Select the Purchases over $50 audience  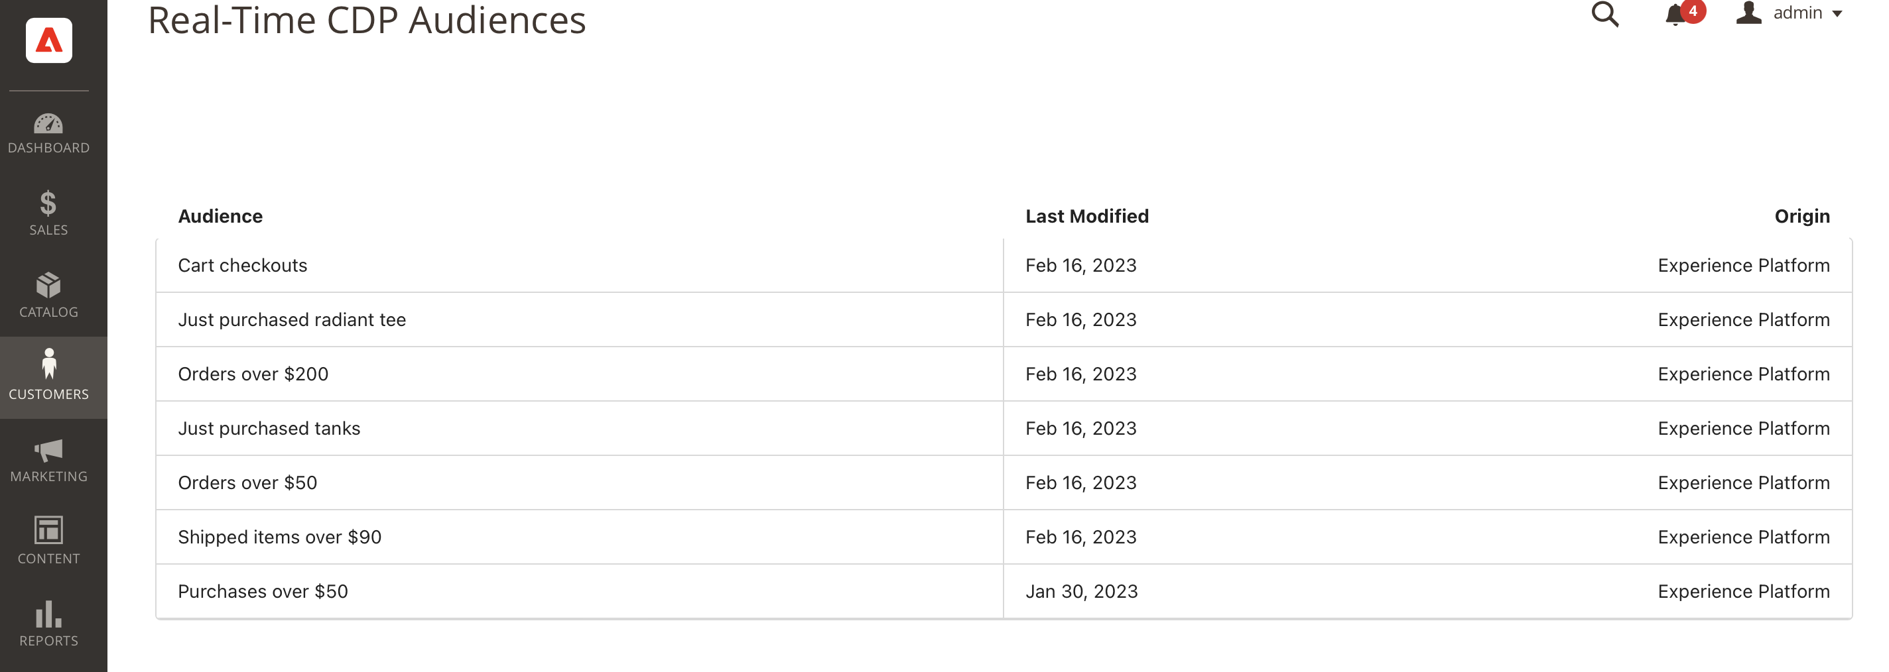263,591
